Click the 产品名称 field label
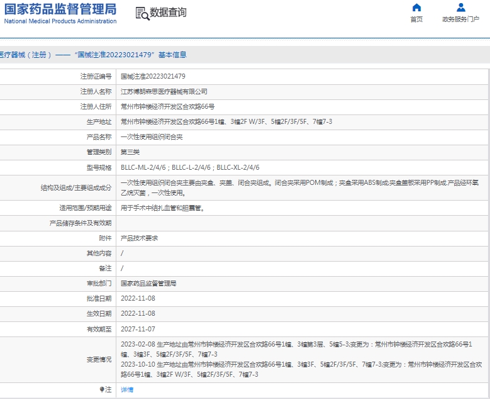 pos(99,137)
